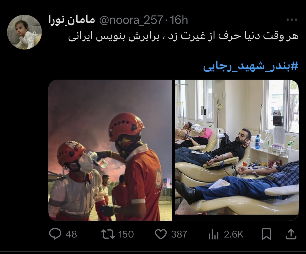Open the left photo of rescue workers
Viewport: 306px width, 254px height.
point(110,150)
